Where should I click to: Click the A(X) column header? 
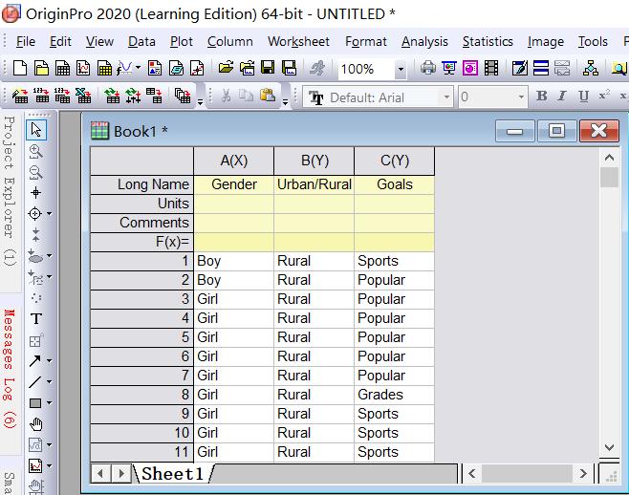click(233, 161)
